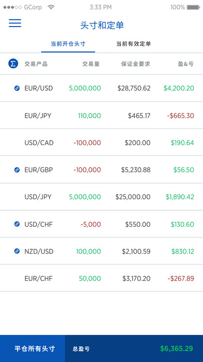Sort by 交易量 column header
This screenshot has height=362, width=203.
[x=91, y=64]
